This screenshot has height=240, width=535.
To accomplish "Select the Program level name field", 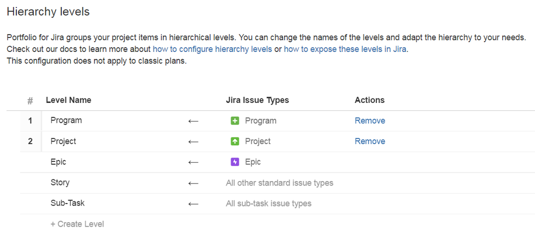I will [x=66, y=121].
